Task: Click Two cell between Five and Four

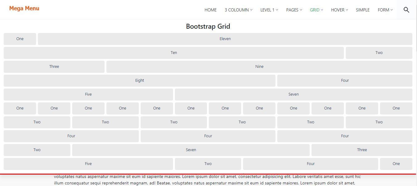Action: (x=208, y=164)
